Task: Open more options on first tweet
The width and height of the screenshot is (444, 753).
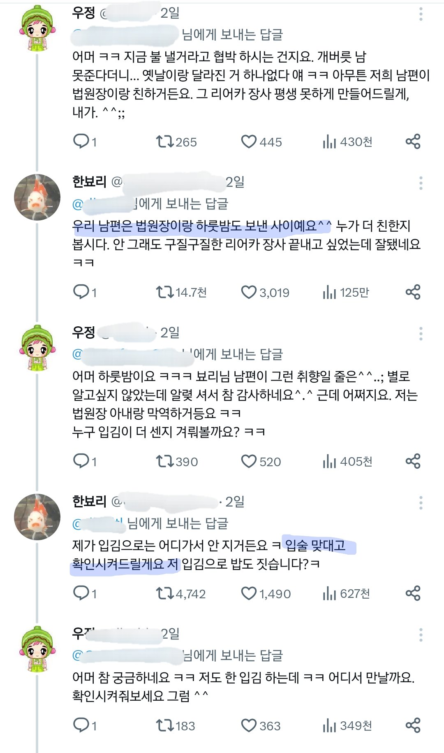Action: pyautogui.click(x=421, y=14)
